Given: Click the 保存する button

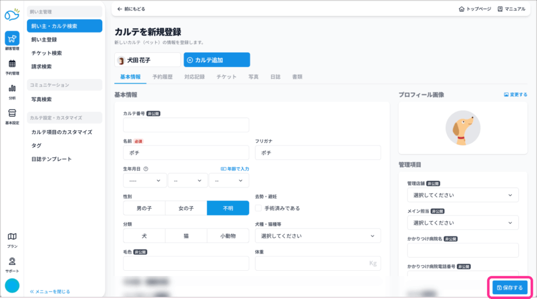Looking at the screenshot, I should 510,287.
